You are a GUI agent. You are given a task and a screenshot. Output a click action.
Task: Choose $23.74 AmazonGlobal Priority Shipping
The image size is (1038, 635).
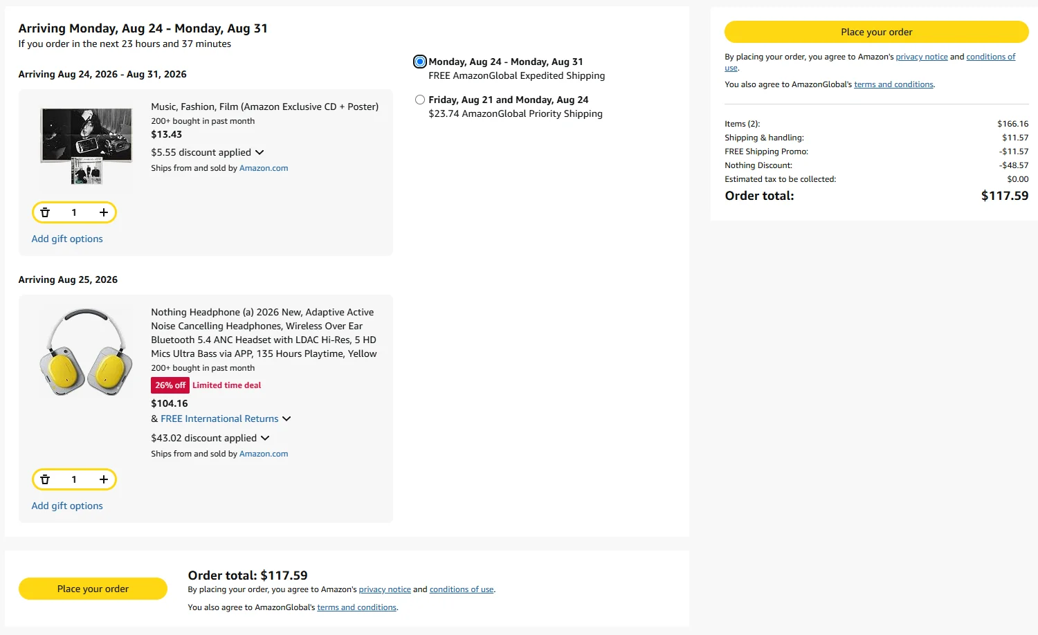tap(420, 100)
